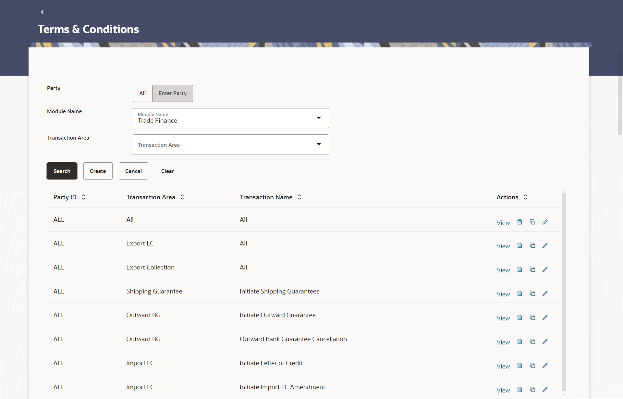The width and height of the screenshot is (623, 399).
Task: Delete the Initiate Letter of Credit record
Action: coord(519,366)
